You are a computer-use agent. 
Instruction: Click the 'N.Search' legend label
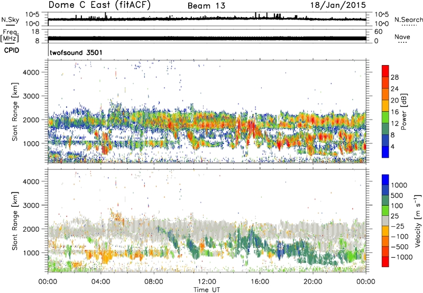[x=408, y=20]
